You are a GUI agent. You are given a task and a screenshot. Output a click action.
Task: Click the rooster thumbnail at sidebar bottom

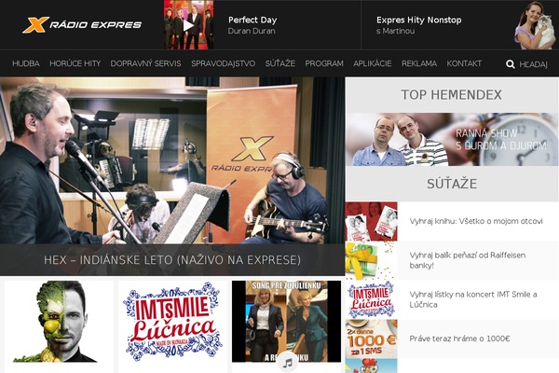tap(371, 366)
